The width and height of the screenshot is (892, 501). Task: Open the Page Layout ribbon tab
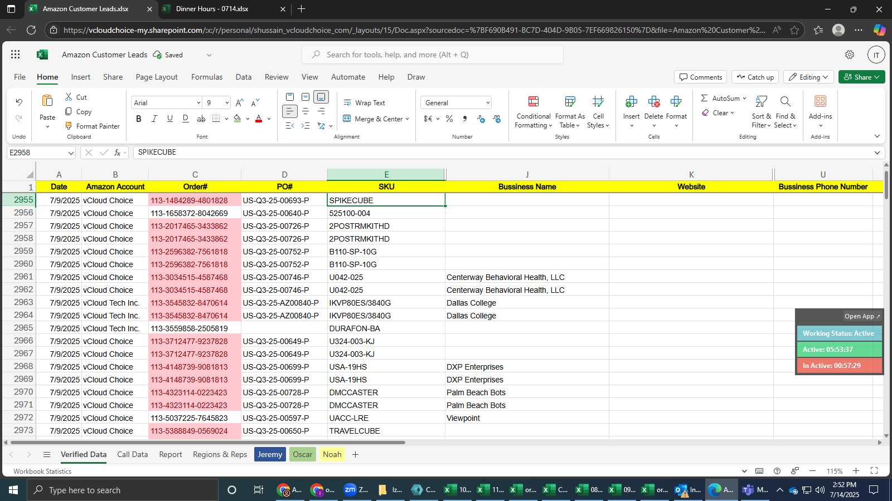pyautogui.click(x=157, y=77)
